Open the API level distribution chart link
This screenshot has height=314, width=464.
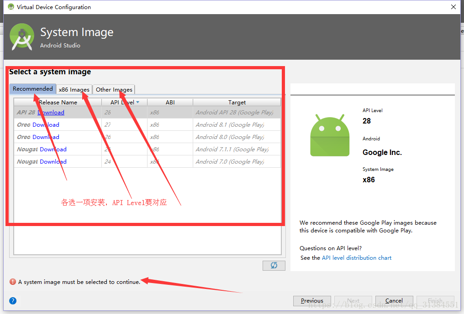357,258
